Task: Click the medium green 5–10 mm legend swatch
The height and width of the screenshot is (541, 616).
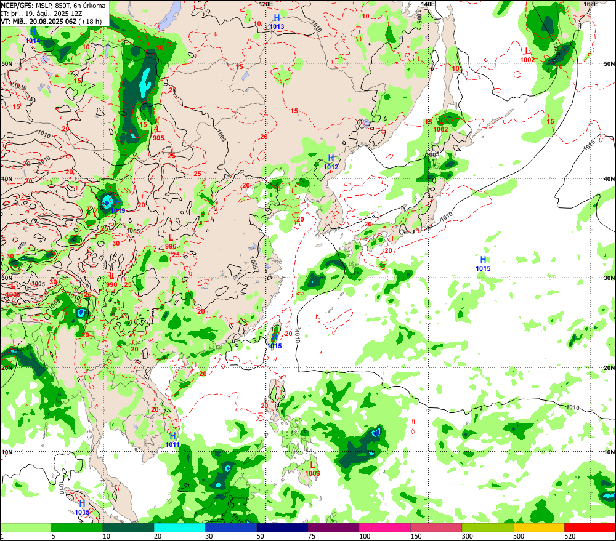Action: click(77, 527)
